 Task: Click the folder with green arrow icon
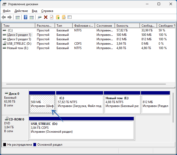pyautogui.click(x=58, y=17)
